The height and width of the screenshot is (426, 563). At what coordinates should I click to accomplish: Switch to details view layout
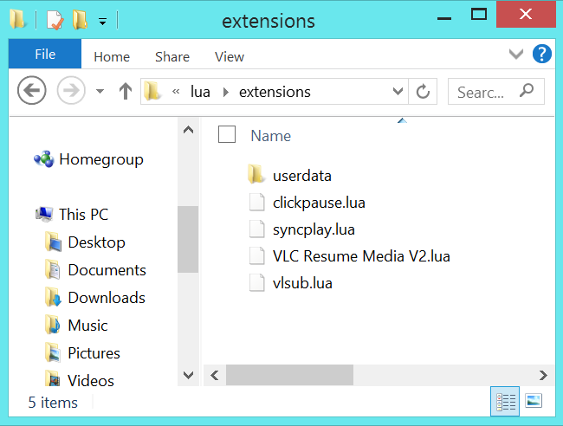point(507,401)
